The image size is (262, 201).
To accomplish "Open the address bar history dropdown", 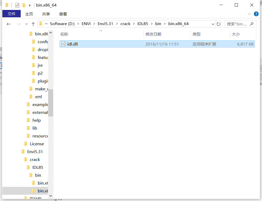I will coord(213,24).
